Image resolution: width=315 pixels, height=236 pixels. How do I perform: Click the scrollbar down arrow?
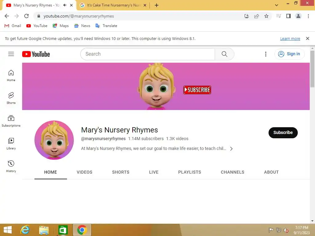click(312, 221)
